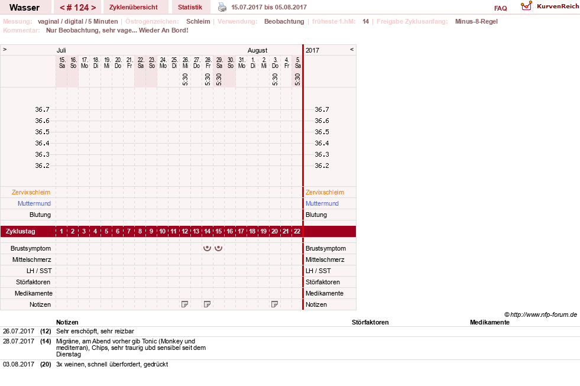Click the printer icon beside the date range
Screen dimensions: 580x386
tap(222, 7)
